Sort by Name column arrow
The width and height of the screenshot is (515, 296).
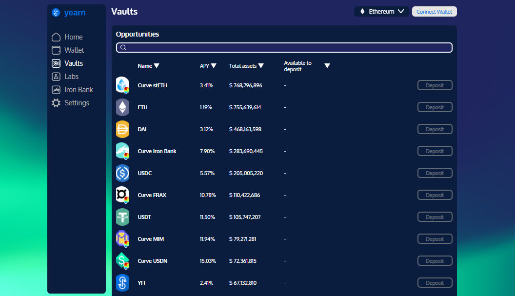[157, 66]
